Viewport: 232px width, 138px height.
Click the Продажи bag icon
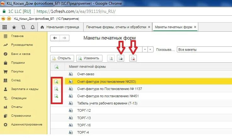pos(5,63)
